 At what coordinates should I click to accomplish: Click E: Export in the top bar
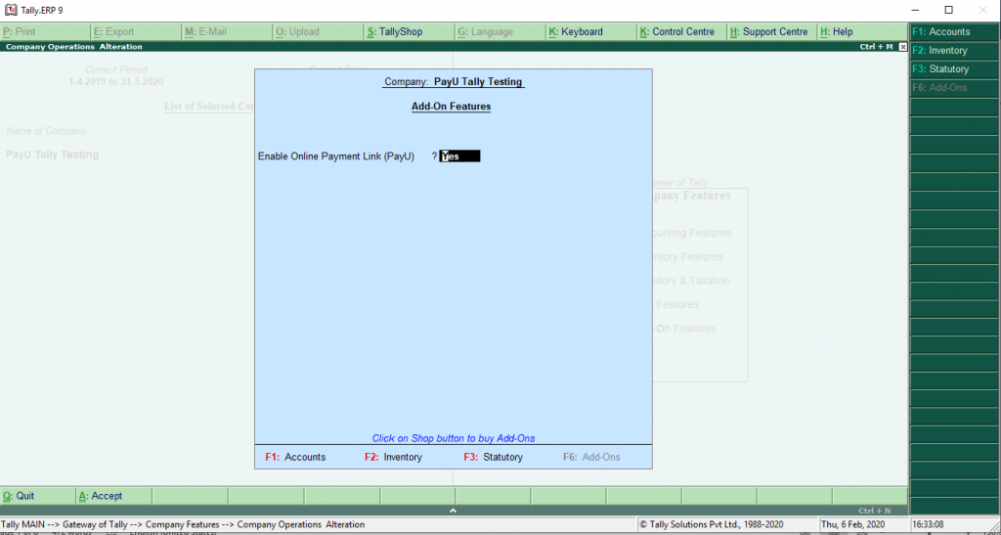click(x=136, y=31)
